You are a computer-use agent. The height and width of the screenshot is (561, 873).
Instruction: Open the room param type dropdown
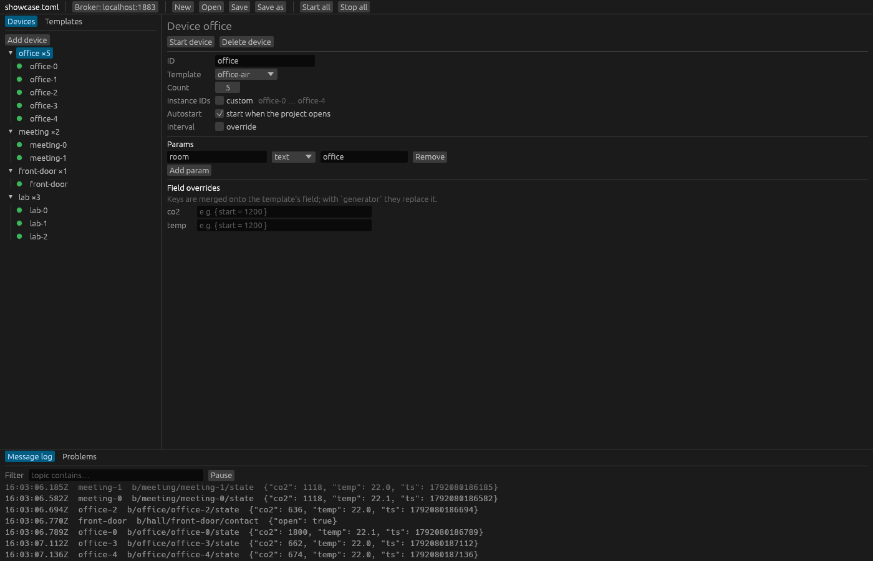click(294, 157)
